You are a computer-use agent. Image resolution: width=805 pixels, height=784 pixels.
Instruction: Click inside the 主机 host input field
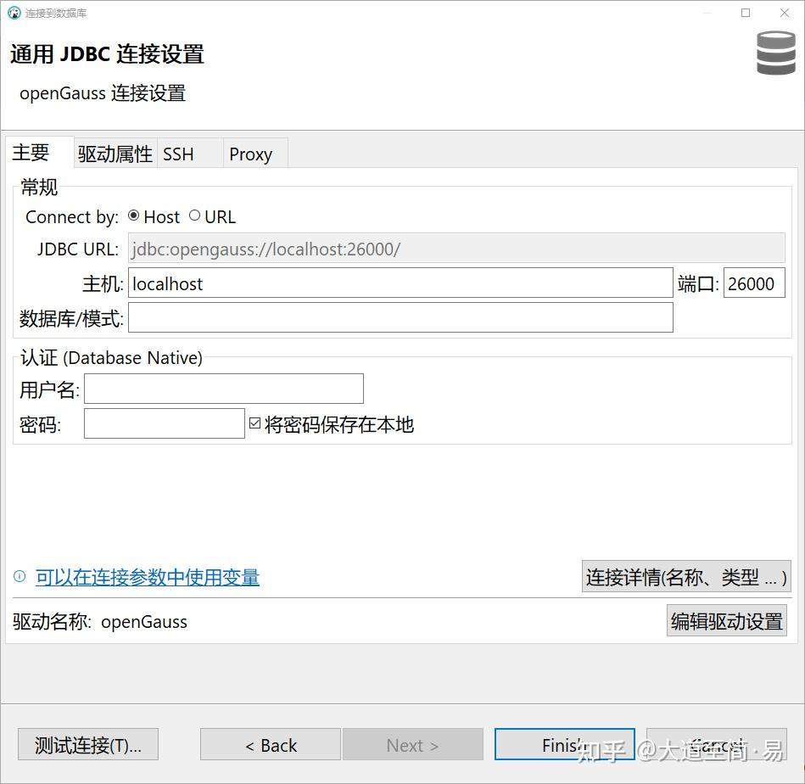click(x=399, y=283)
